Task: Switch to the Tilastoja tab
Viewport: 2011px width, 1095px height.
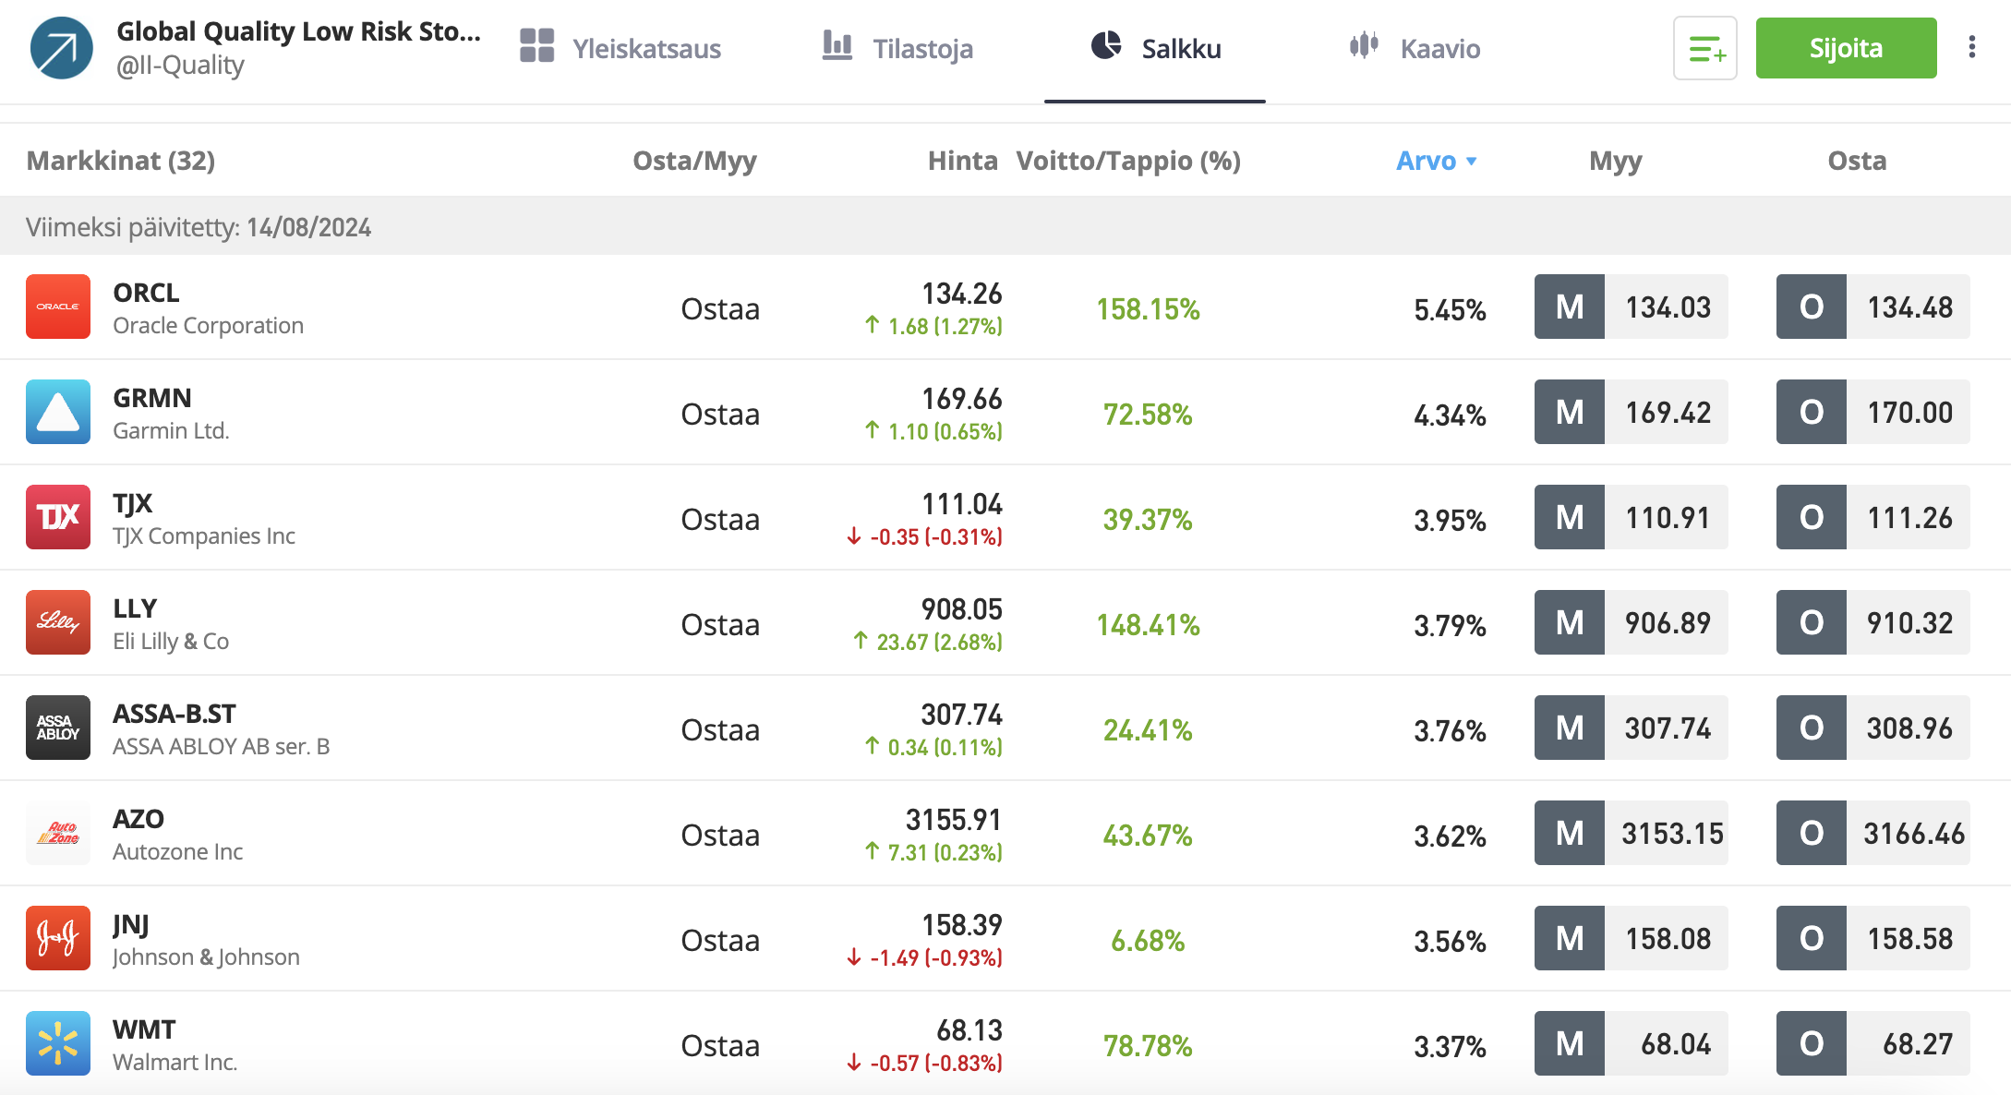Action: pyautogui.click(x=897, y=48)
